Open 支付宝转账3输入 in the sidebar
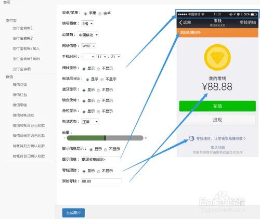Viewport: 260px width, 219px height. click(26, 48)
